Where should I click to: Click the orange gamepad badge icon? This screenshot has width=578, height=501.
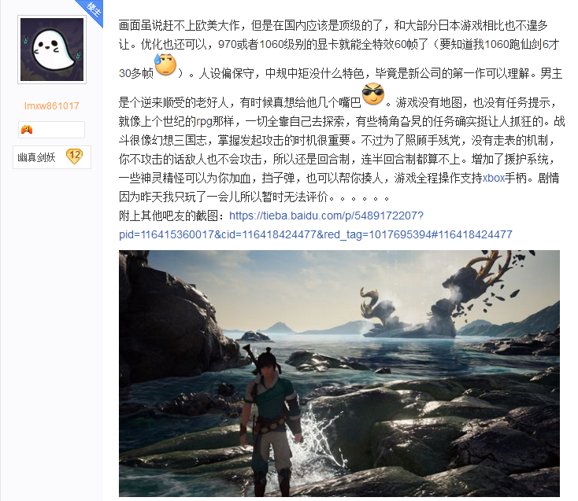pos(27,130)
